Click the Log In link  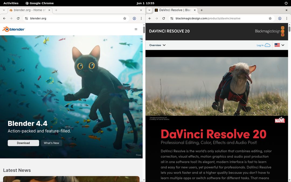coord(260,45)
